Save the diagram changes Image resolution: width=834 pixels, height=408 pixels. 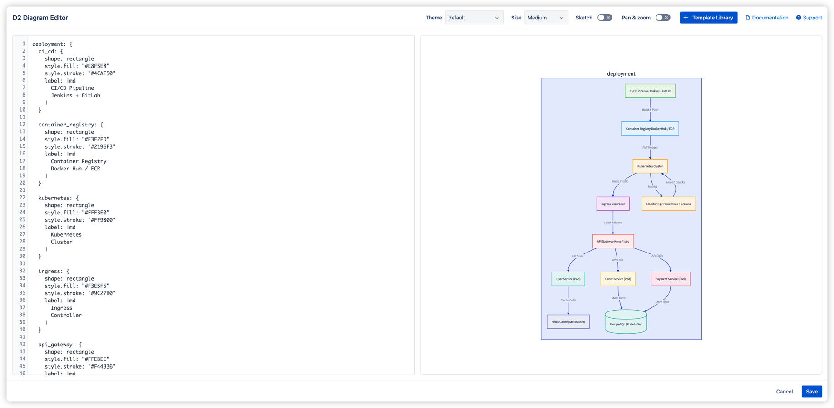pyautogui.click(x=811, y=391)
